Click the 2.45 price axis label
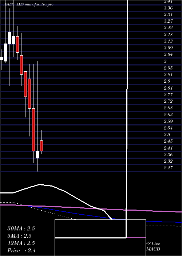 pos(168,141)
